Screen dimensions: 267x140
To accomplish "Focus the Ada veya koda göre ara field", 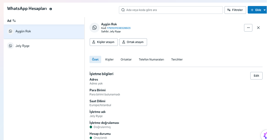I will point(171,10).
